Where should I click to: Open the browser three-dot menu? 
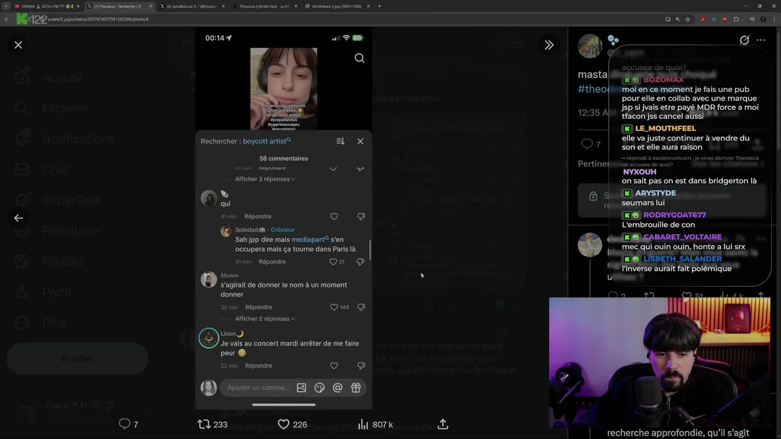[774, 19]
